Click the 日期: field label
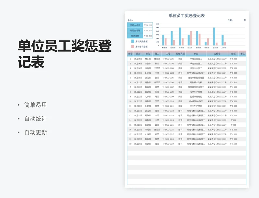This screenshot has width=259, height=198. coord(230,20)
